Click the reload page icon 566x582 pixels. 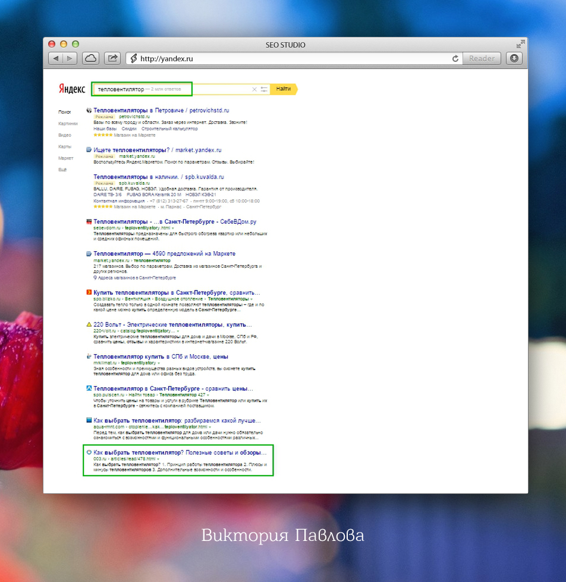click(455, 58)
